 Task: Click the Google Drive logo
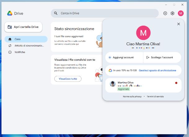point(10,13)
